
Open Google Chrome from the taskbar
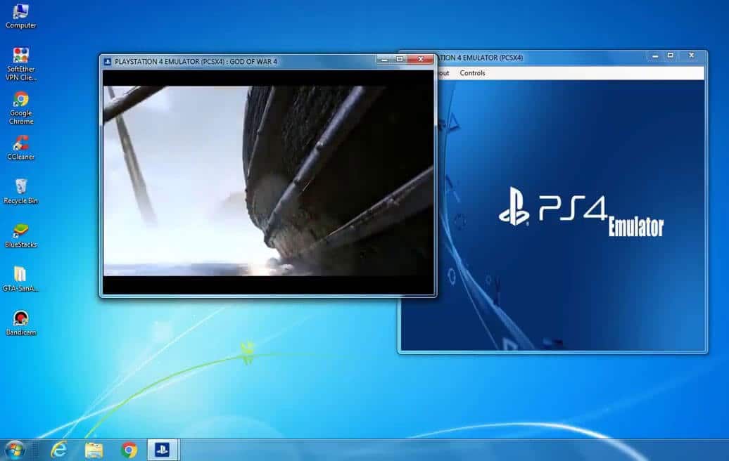pyautogui.click(x=129, y=450)
